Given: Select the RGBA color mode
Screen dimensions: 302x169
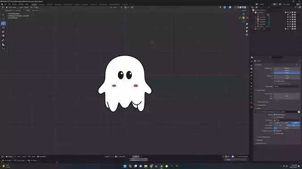Looking at the screenshot, I should pos(296,123).
